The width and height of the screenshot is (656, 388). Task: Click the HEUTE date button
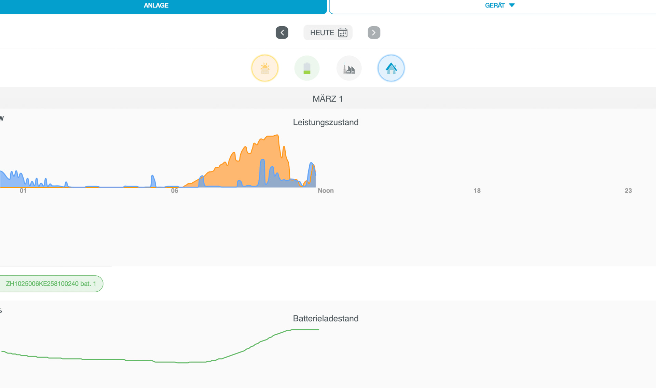(x=322, y=33)
